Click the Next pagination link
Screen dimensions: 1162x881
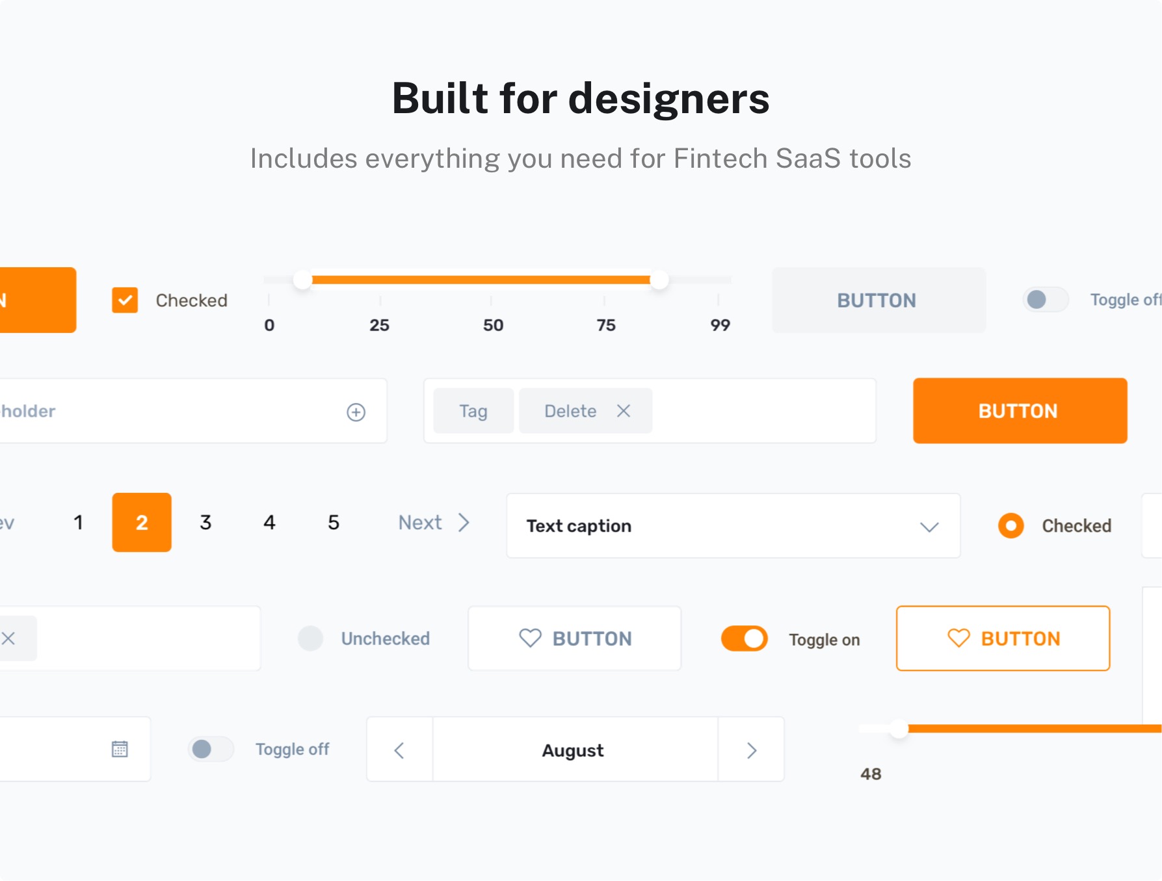click(433, 523)
